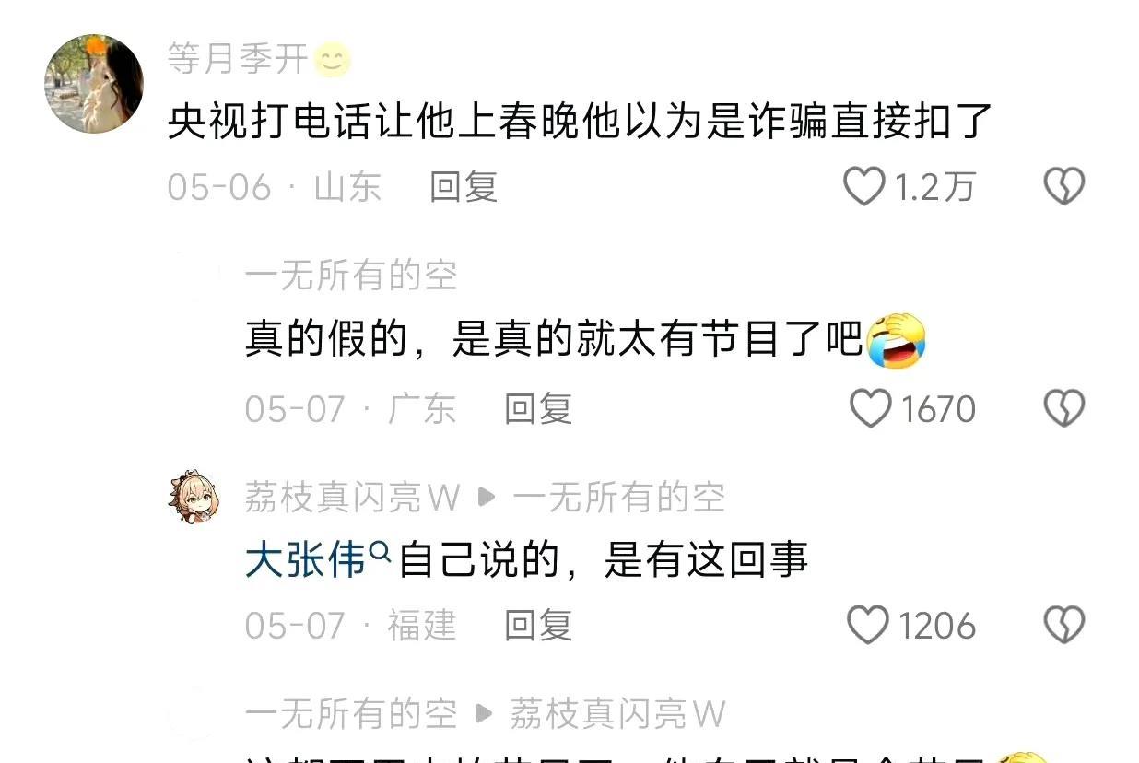Select the 1.2万 like count
The image size is (1139, 763).
934,187
